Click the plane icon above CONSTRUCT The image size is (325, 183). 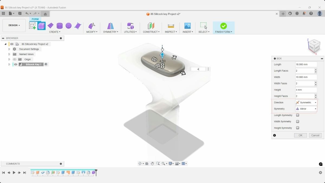(x=151, y=26)
